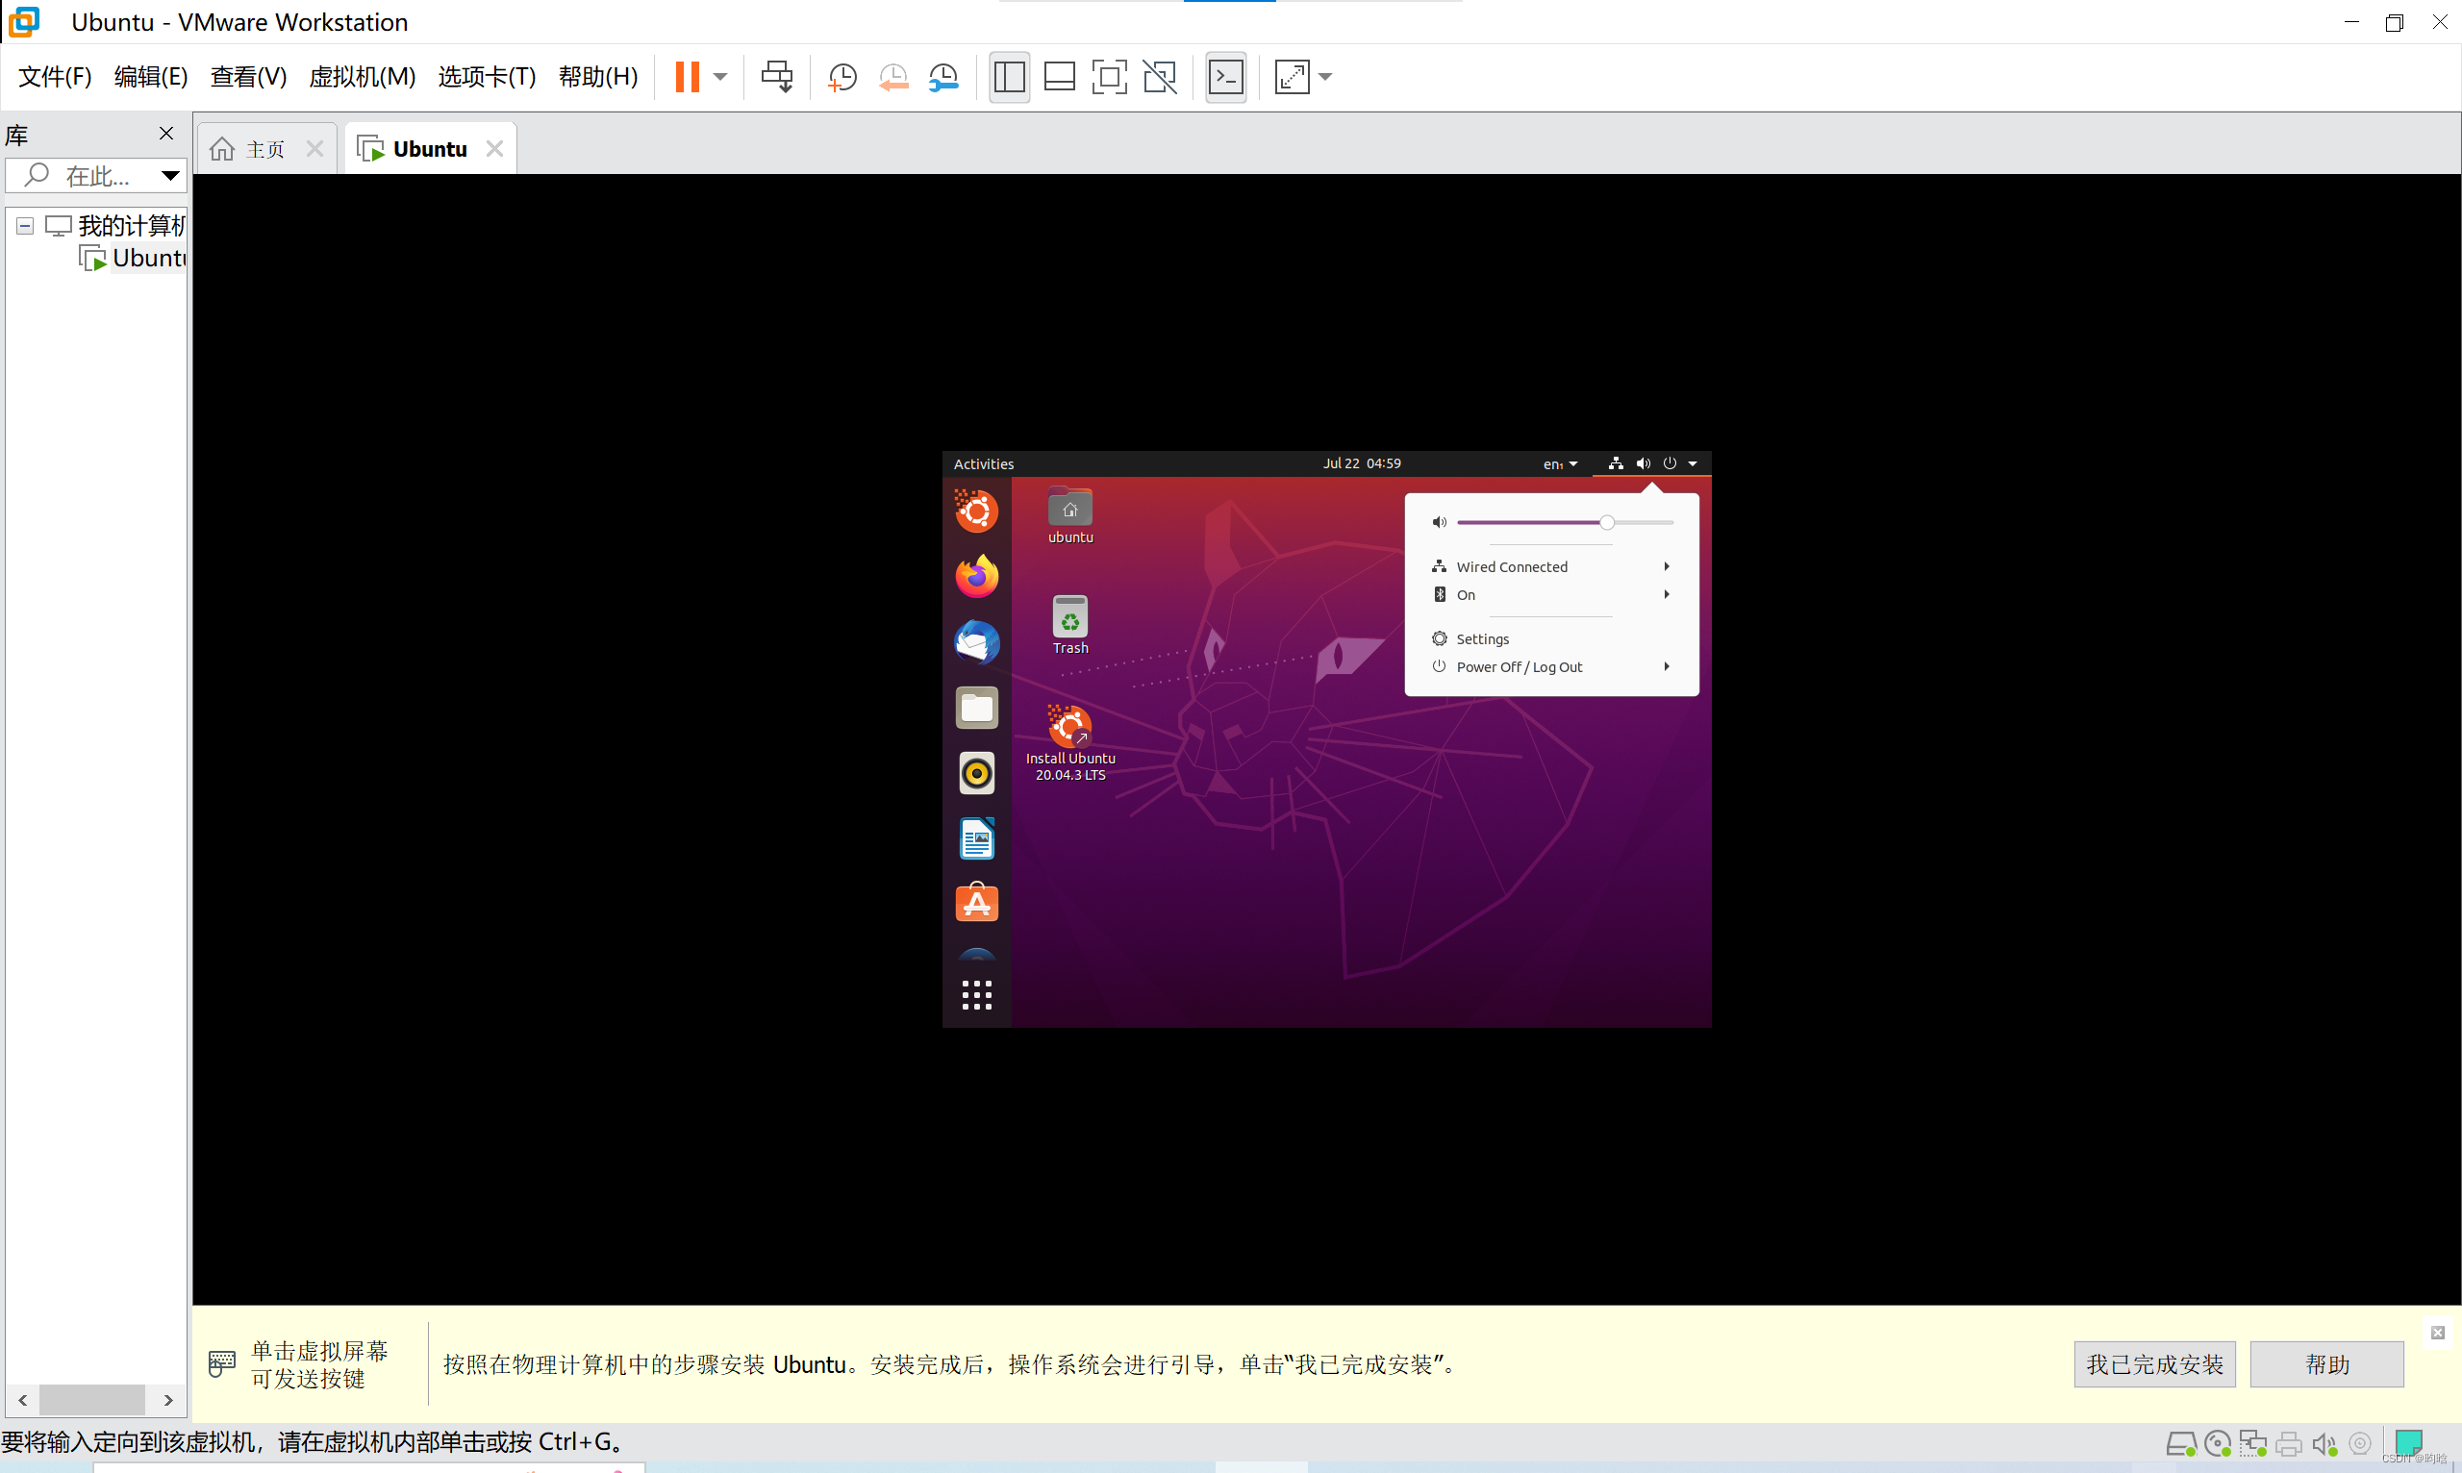Adjust the volume slider in system menu

1606,521
